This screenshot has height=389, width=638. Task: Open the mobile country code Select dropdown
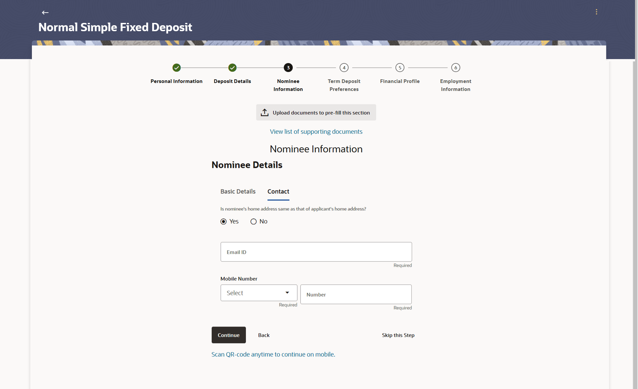click(253, 293)
